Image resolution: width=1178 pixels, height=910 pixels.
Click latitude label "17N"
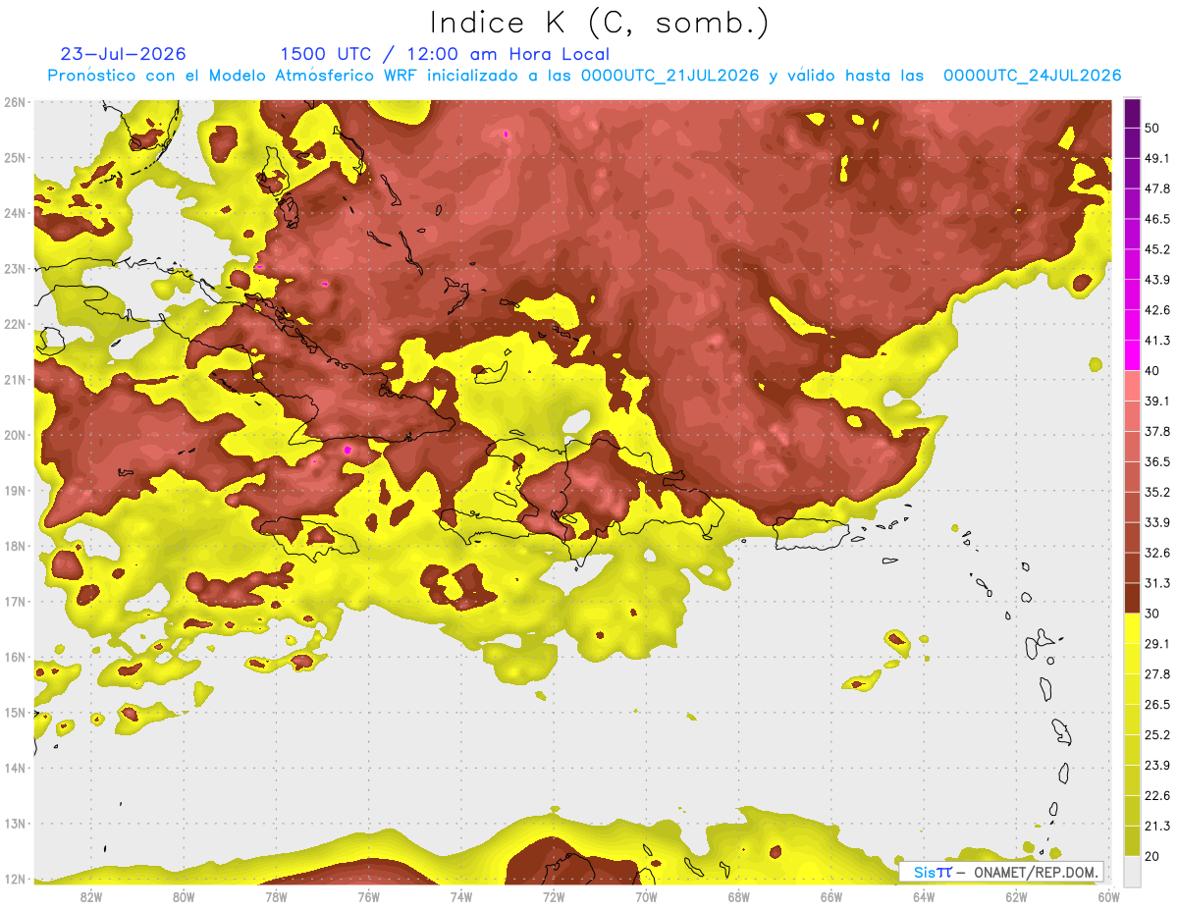coord(15,602)
